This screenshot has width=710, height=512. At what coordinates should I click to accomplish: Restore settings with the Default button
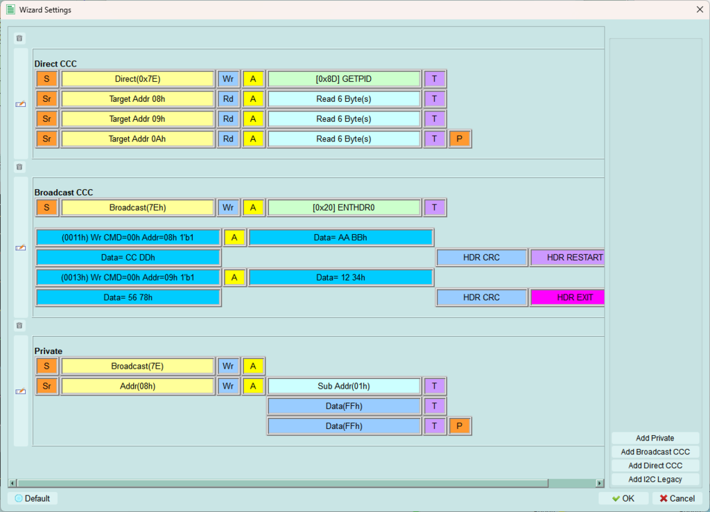33,498
